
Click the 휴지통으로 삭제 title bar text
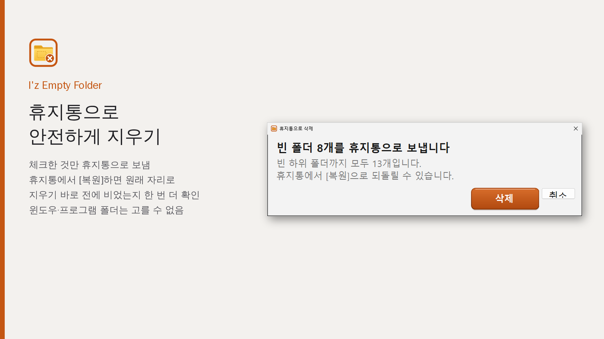296,128
